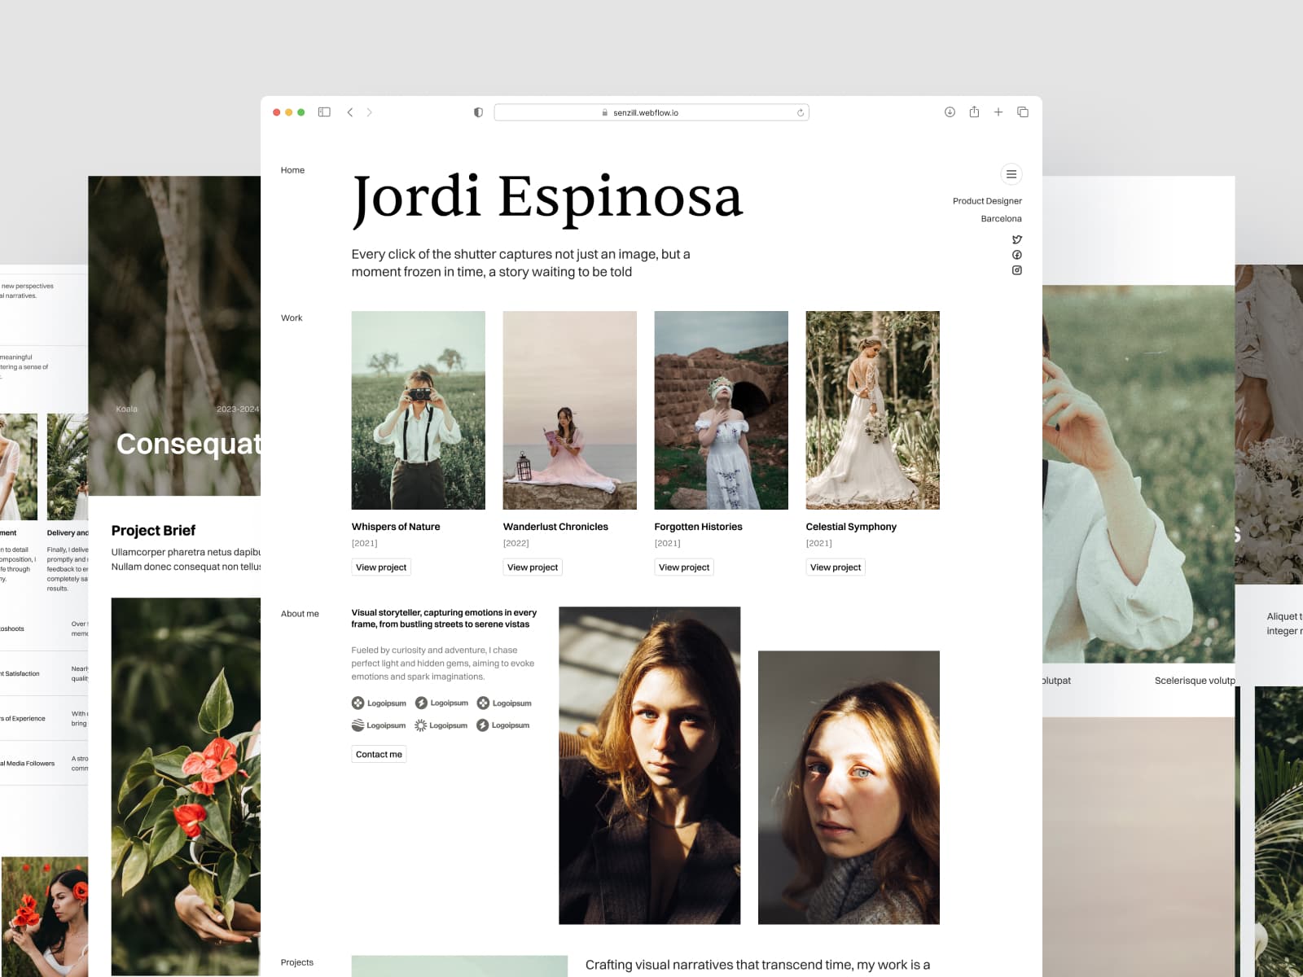This screenshot has height=977, width=1303.
Task: Click the Celestial Symphony title
Action: pyautogui.click(x=851, y=527)
